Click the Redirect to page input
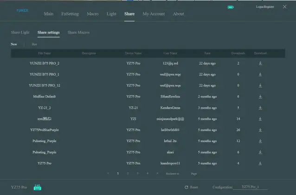The height and width of the screenshot is (195, 296). [185, 174]
